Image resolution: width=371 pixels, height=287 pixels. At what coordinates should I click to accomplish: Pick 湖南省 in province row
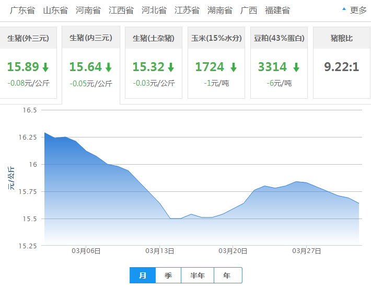pyautogui.click(x=220, y=10)
